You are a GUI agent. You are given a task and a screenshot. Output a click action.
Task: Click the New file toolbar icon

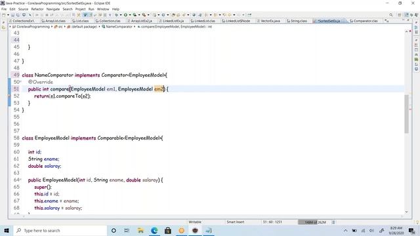point(3,15)
